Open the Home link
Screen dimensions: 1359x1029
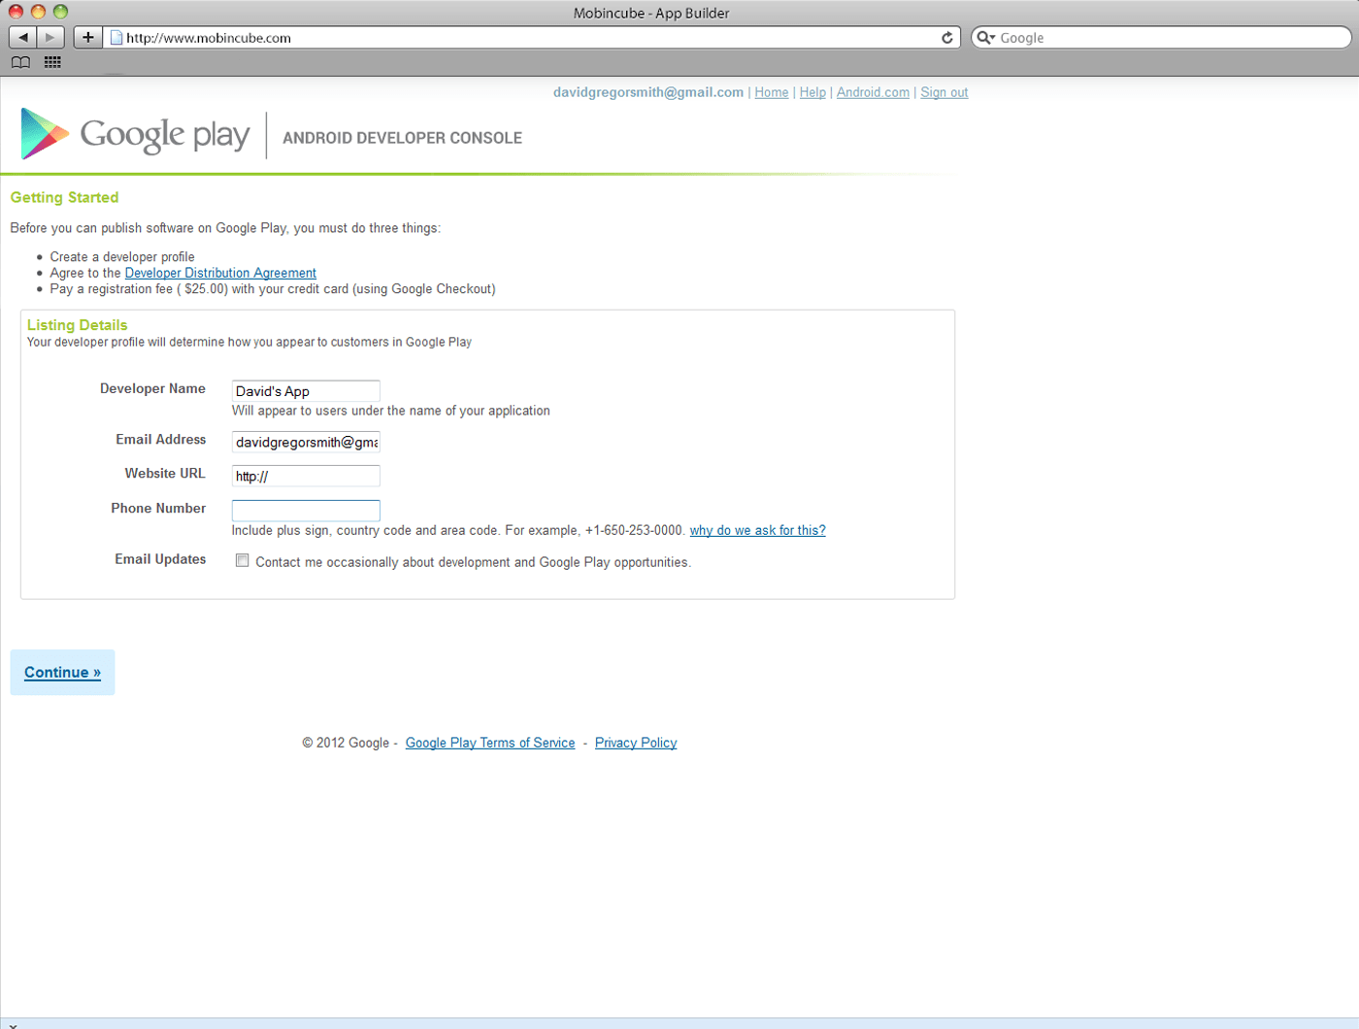click(x=772, y=92)
